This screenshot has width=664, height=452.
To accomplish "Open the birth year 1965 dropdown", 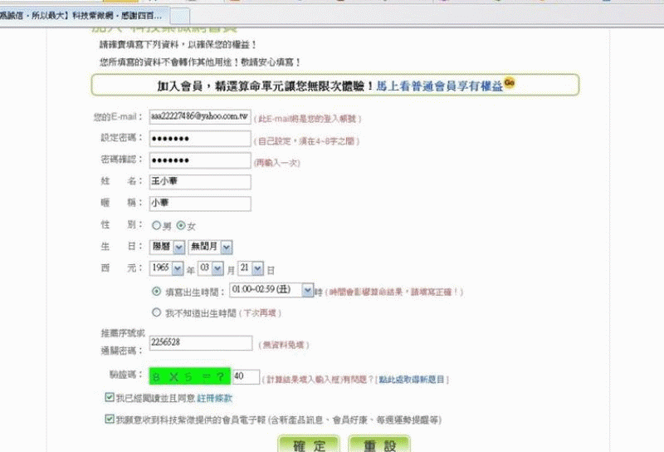I will [171, 268].
